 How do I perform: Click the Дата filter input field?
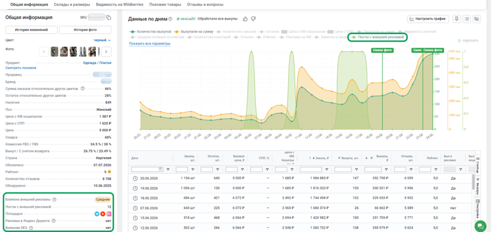point(148,169)
